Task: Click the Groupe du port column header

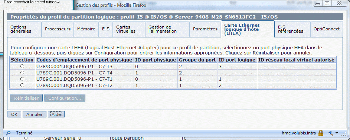Action: click(197, 60)
